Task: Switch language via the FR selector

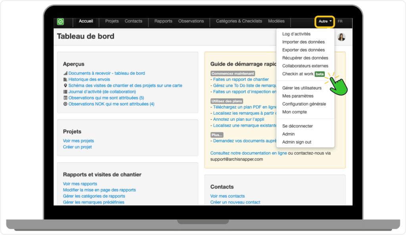Action: tap(340, 21)
